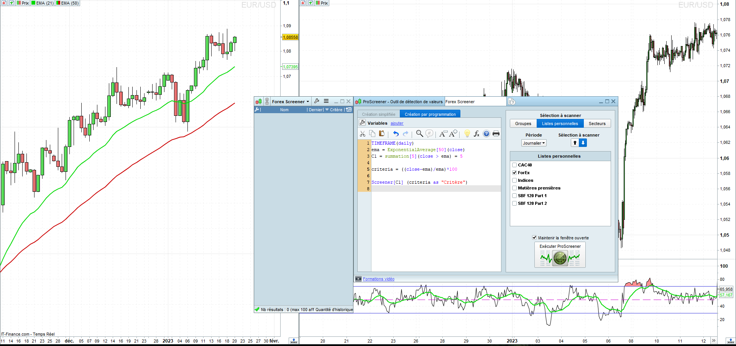Switch to the Secteurs tab
The image size is (736, 346).
click(597, 124)
